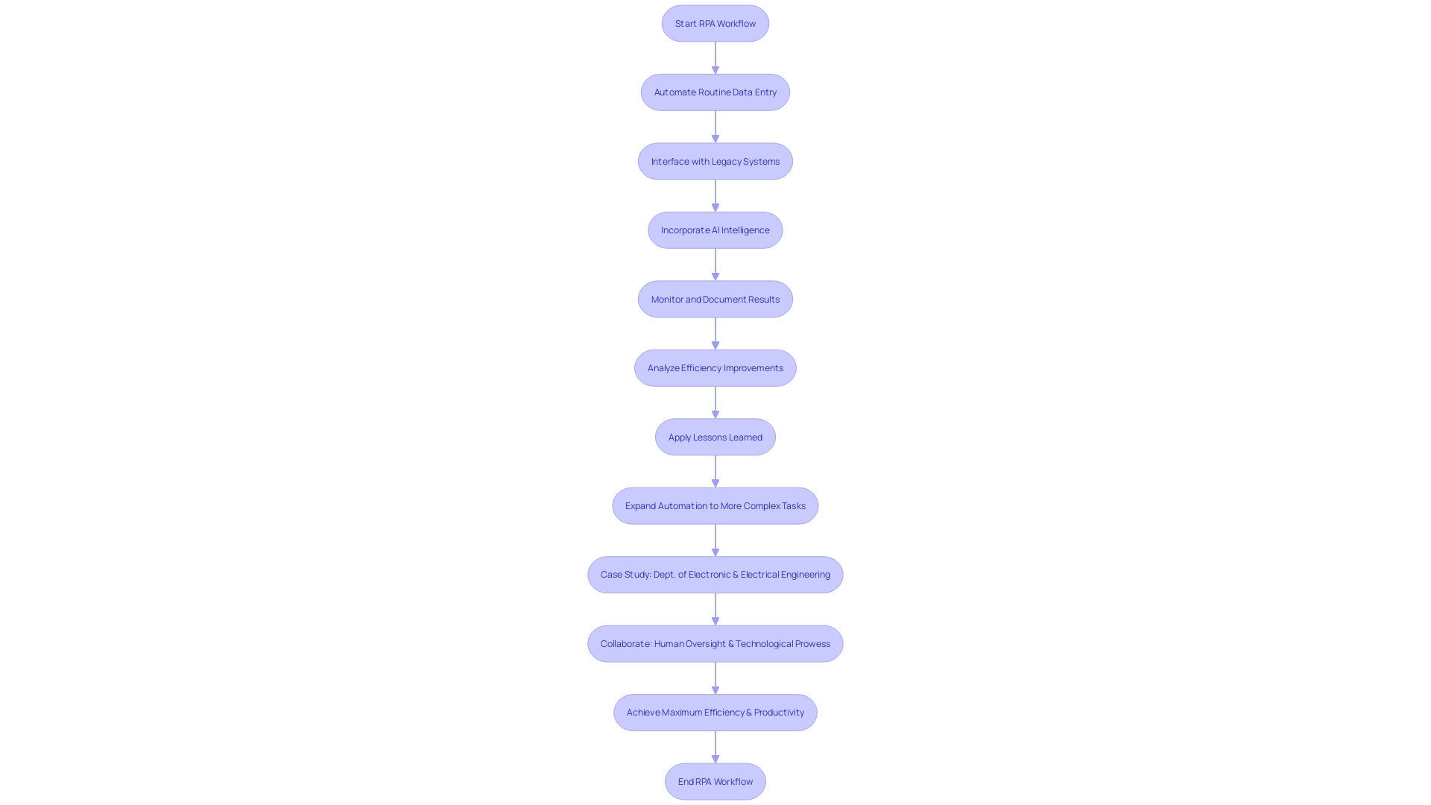The width and height of the screenshot is (1431, 805).
Task: Expand the Collaborate Human Oversight node options
Action: click(715, 643)
